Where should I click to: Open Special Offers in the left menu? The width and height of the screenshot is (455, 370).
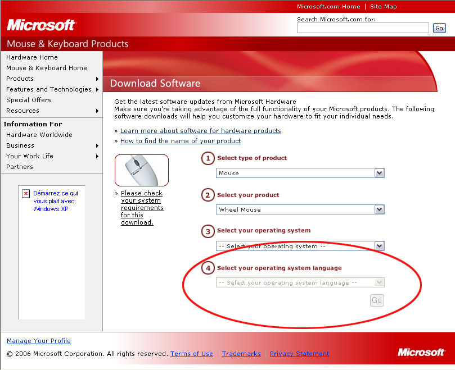[29, 100]
